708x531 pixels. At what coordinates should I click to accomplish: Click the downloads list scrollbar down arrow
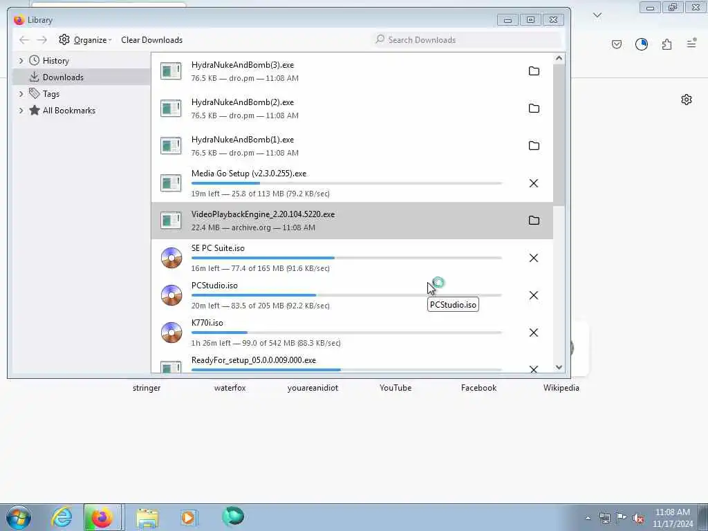coord(559,367)
